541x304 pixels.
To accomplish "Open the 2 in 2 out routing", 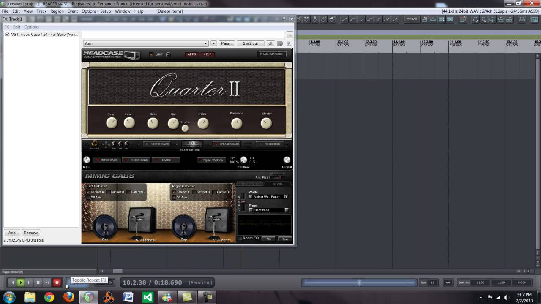I will (x=250, y=43).
